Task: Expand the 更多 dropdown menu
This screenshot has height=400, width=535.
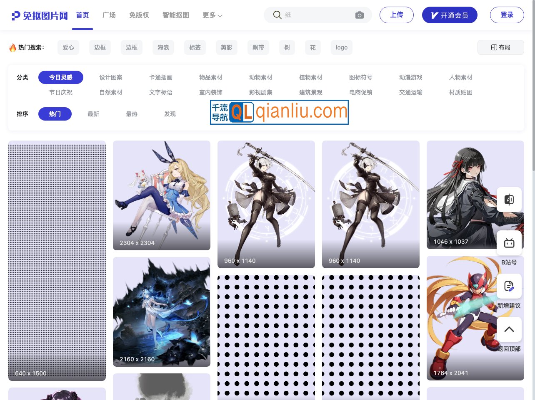Action: point(212,15)
